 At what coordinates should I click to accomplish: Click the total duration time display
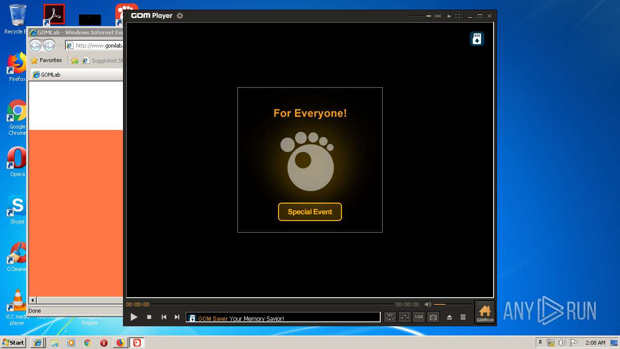[x=407, y=304]
